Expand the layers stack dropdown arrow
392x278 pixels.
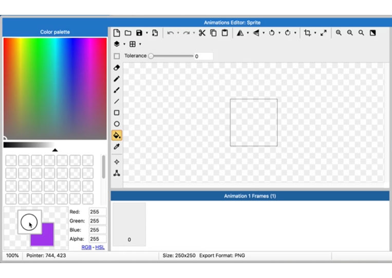click(x=124, y=44)
